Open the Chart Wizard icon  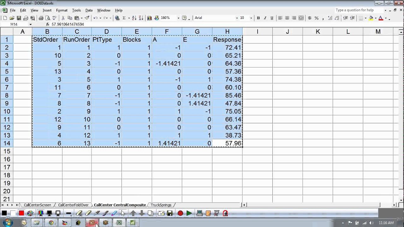click(149, 18)
